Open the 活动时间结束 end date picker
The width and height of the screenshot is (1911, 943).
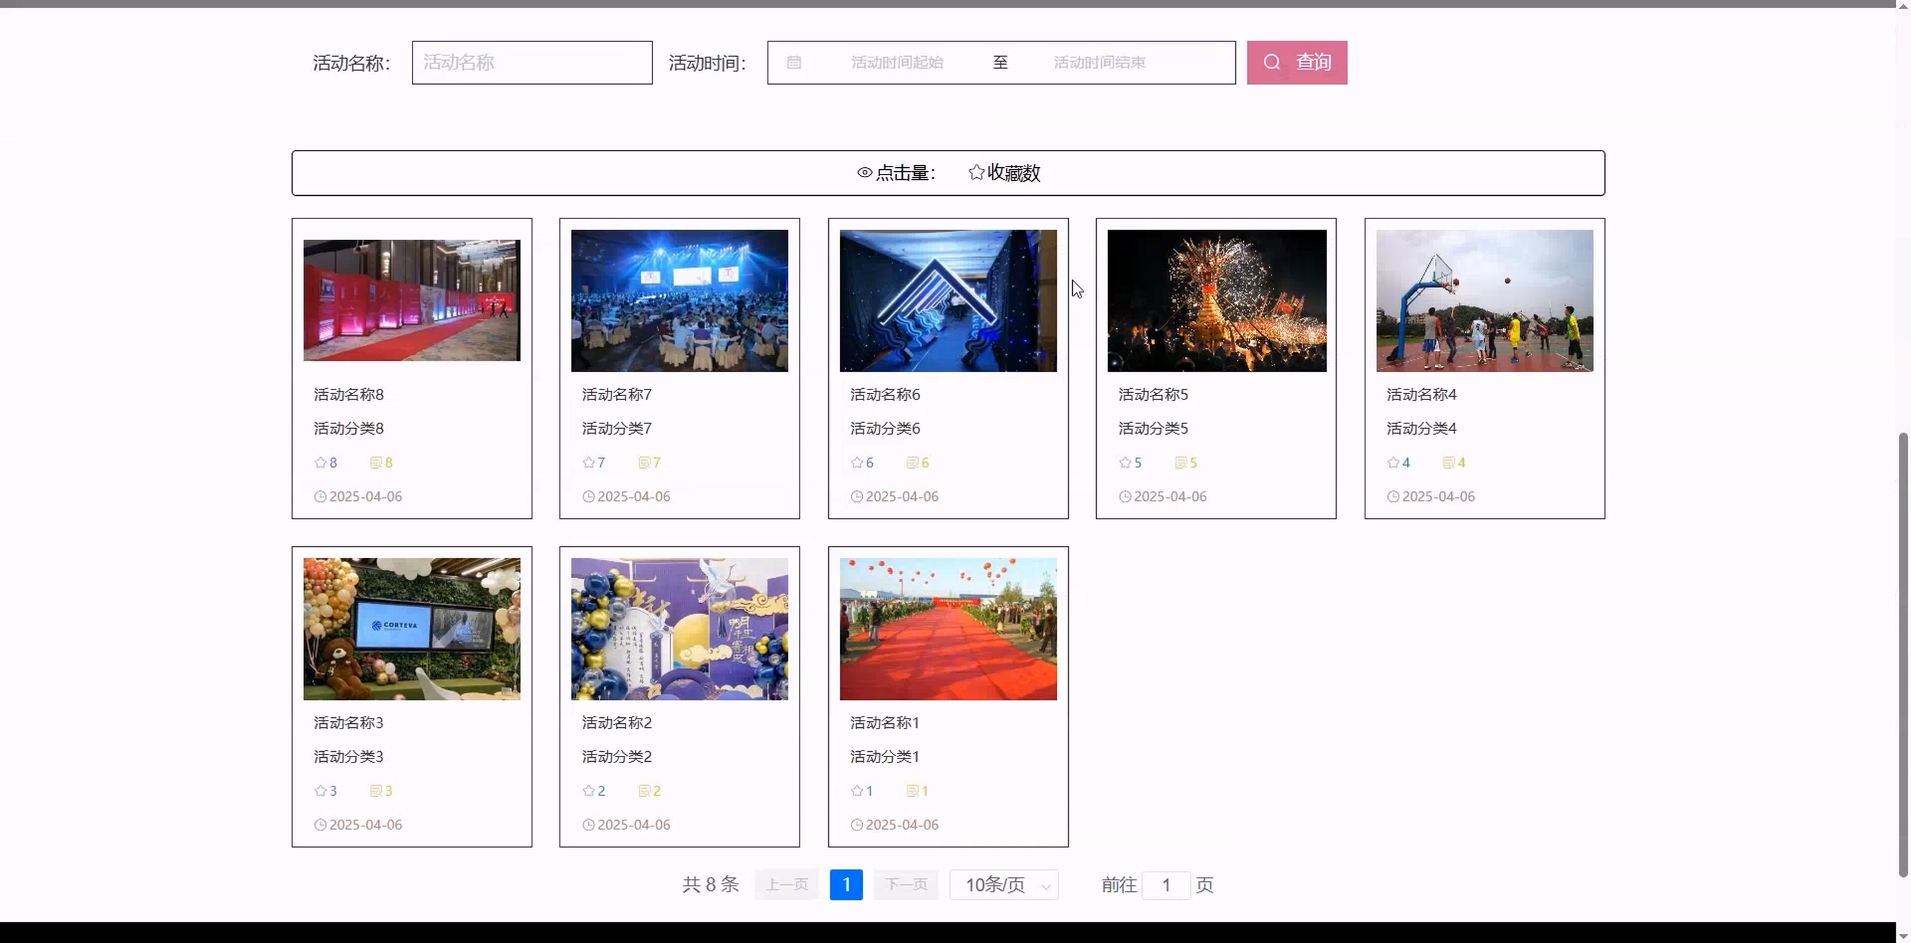click(x=1099, y=63)
